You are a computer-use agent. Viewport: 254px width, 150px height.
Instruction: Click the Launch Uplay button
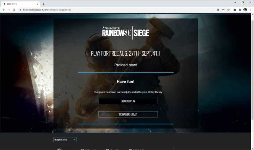pos(128,101)
